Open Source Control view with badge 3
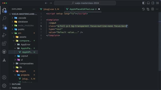 point(4,27)
